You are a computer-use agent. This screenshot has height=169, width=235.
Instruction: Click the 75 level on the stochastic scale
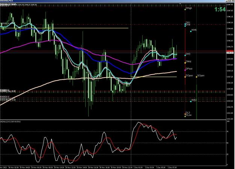click(x=228, y=131)
